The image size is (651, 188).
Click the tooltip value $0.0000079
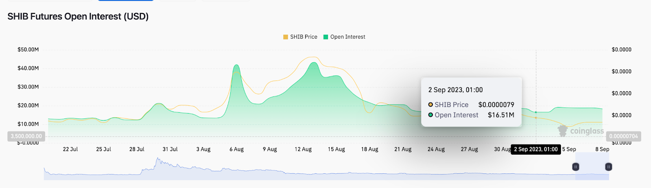(x=496, y=105)
